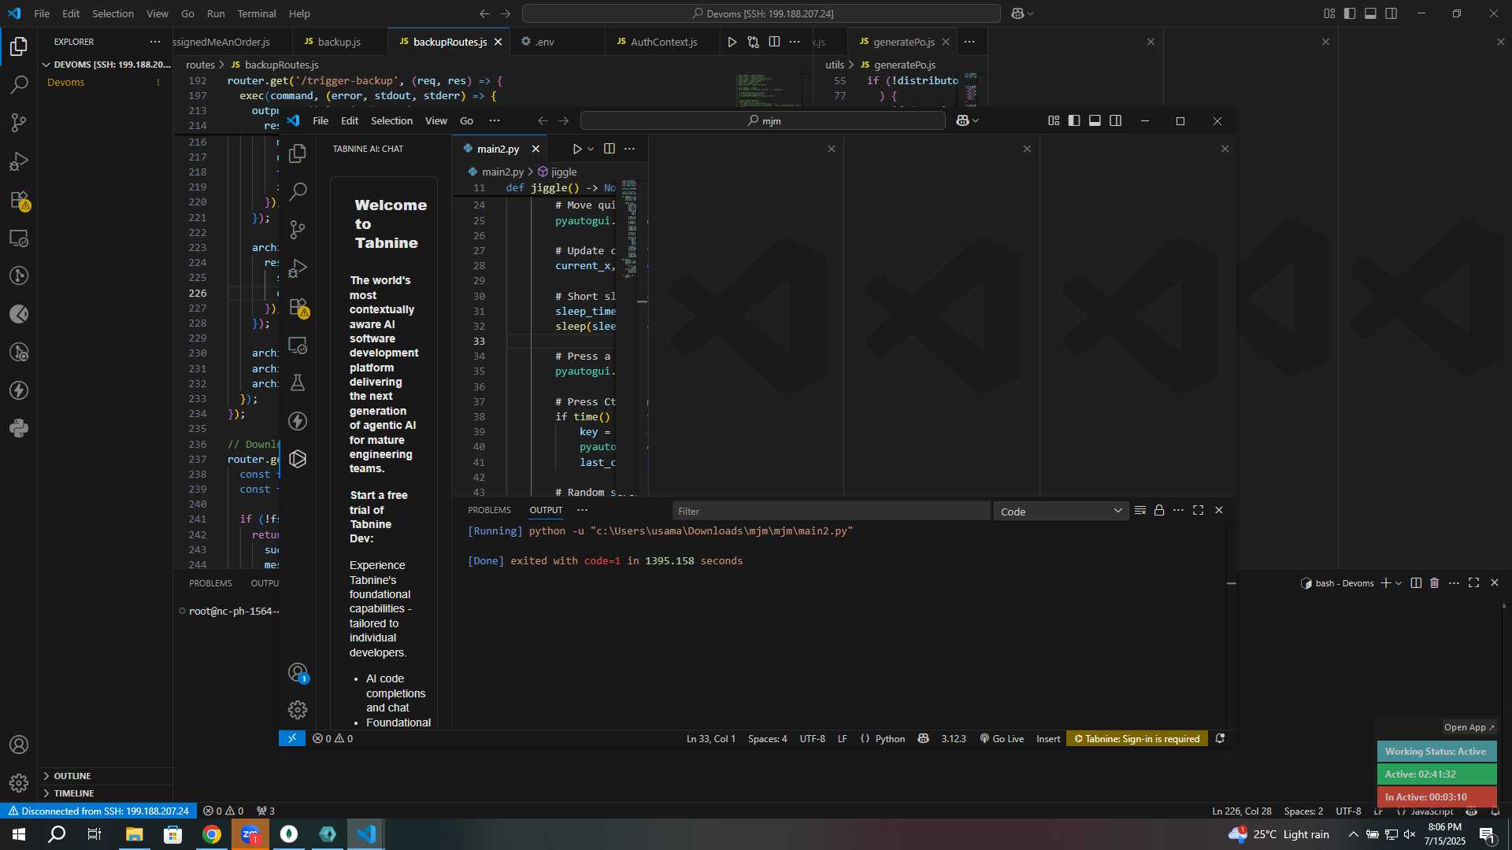Toggle Insert mode in mjm status bar

coord(1048,739)
